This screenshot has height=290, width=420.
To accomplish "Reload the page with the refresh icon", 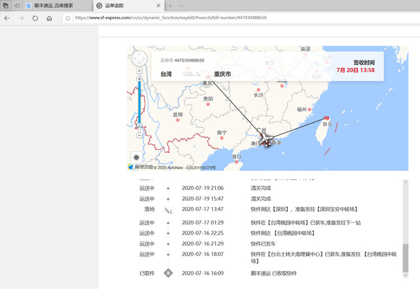I will pyautogui.click(x=35, y=18).
